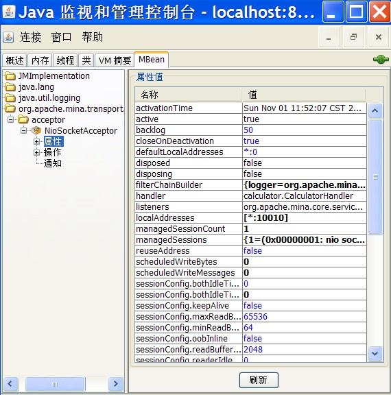Click the NioSocketAcceptor MBean cube icon

36,130
